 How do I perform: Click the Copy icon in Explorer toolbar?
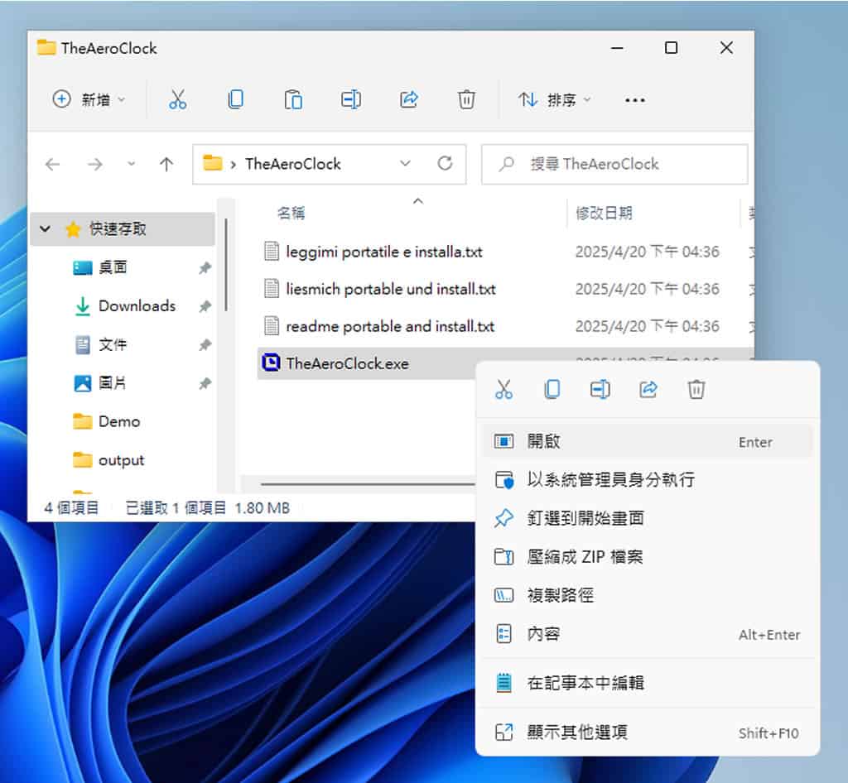[235, 100]
